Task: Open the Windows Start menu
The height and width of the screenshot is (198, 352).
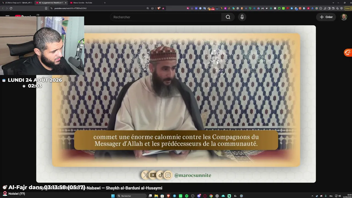Action: pos(113,196)
